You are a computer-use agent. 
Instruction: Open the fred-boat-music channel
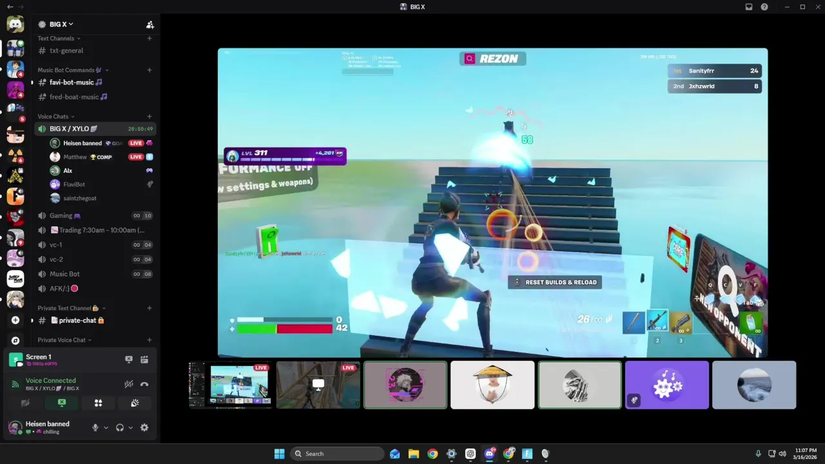pos(95,97)
